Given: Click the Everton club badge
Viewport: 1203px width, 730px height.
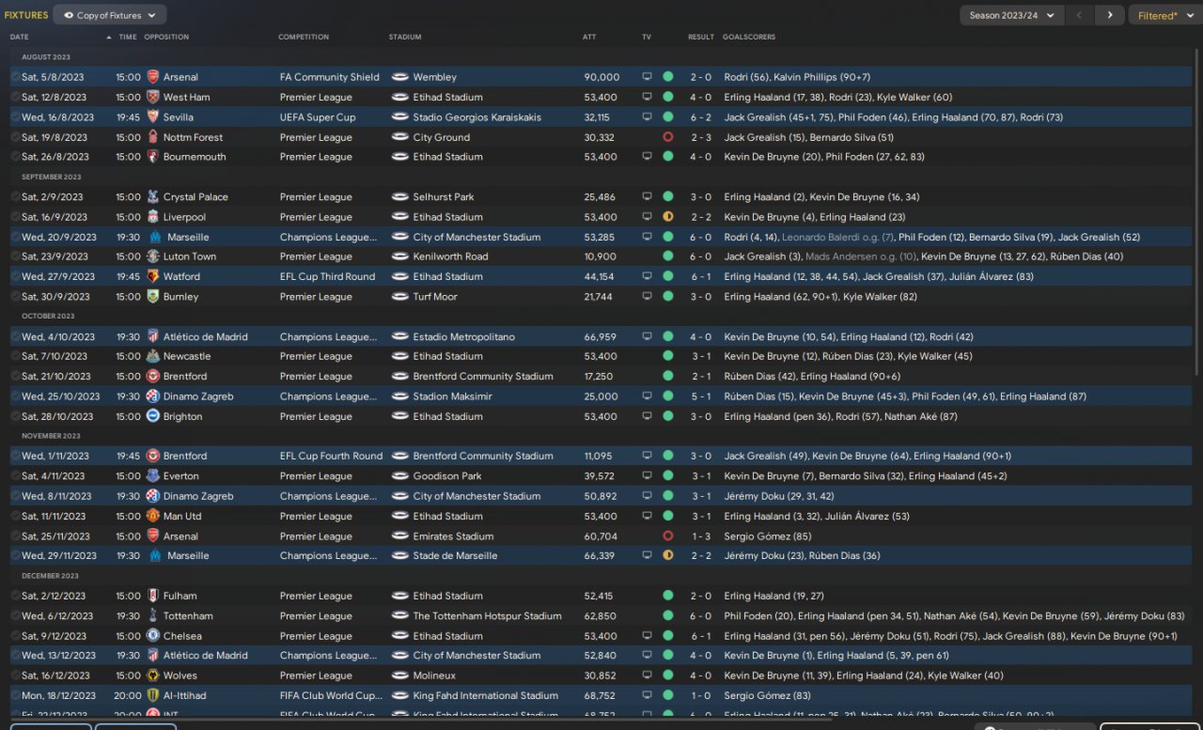Looking at the screenshot, I should (x=153, y=476).
